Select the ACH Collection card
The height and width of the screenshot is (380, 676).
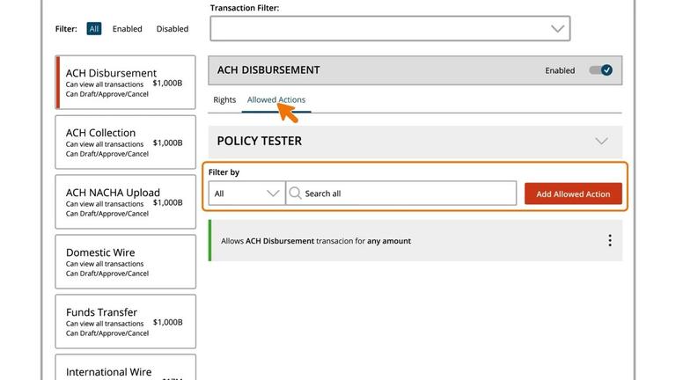[126, 142]
